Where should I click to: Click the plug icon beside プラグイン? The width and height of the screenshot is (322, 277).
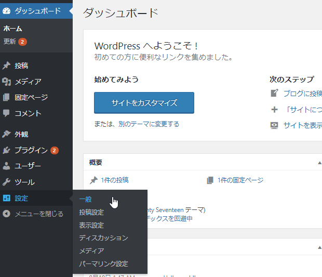6,150
